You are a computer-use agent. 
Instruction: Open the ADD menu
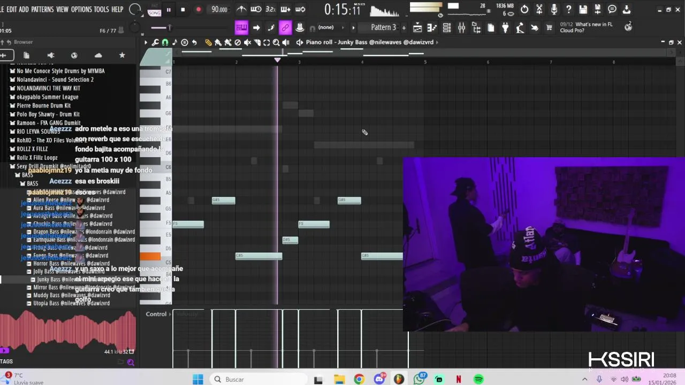(24, 10)
